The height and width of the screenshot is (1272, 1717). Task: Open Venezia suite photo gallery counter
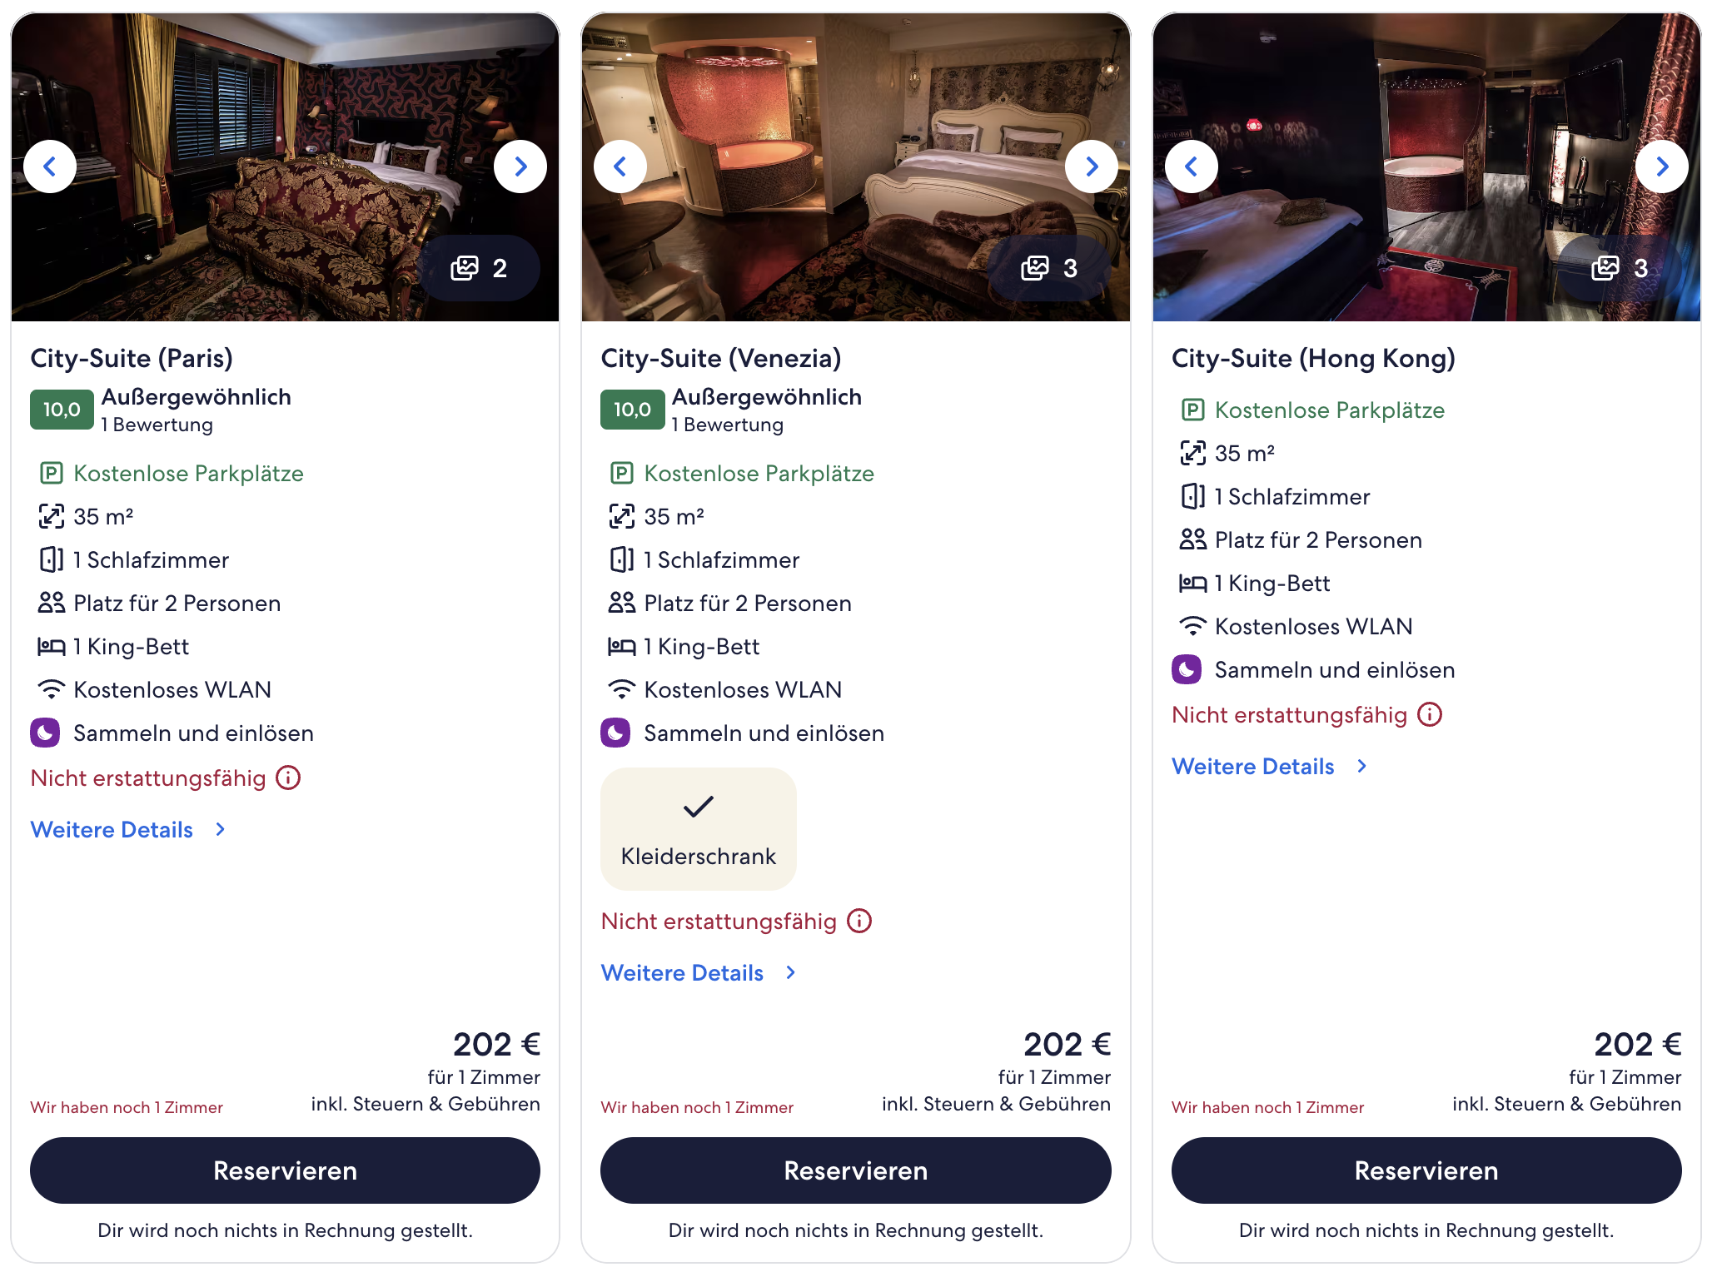[1049, 268]
